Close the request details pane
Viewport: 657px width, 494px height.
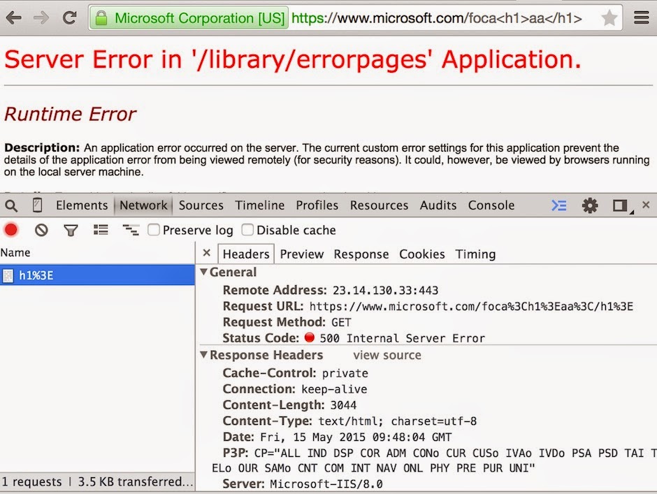click(x=206, y=253)
